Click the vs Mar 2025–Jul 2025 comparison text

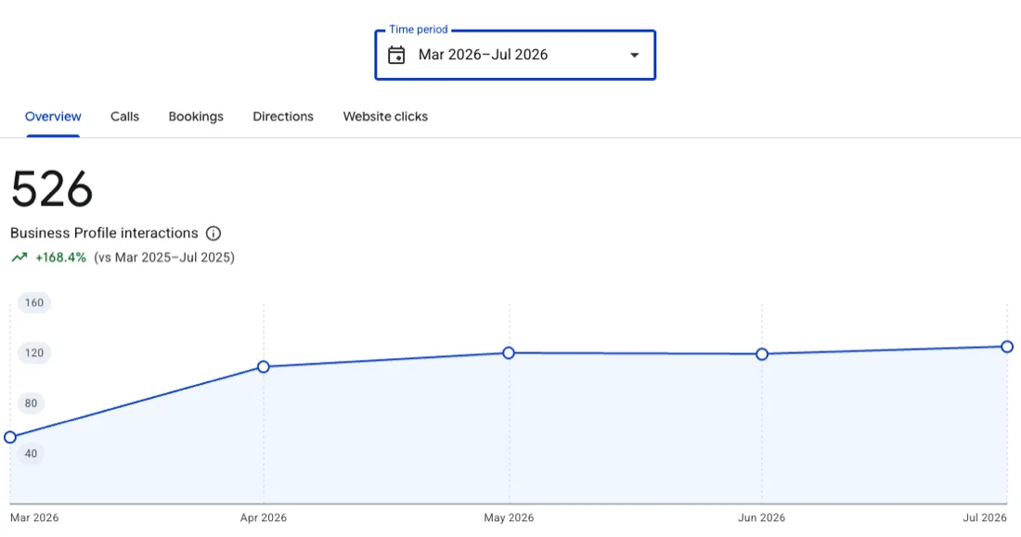coord(164,257)
